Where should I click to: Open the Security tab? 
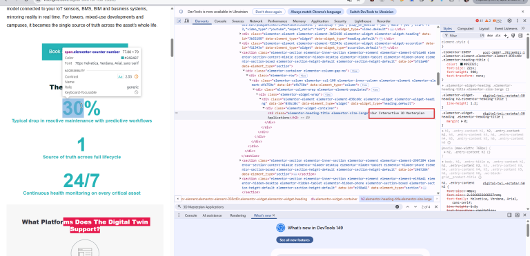coord(340,21)
